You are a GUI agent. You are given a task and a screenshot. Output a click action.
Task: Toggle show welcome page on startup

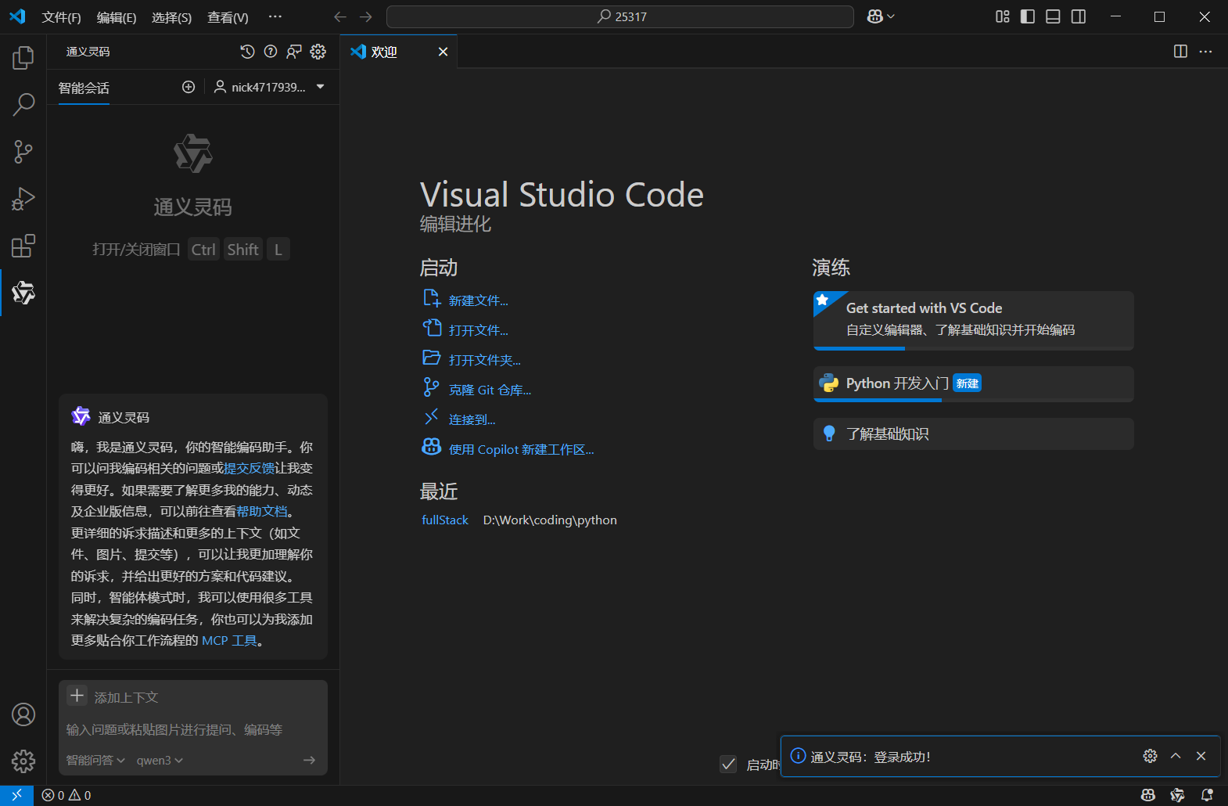click(728, 764)
